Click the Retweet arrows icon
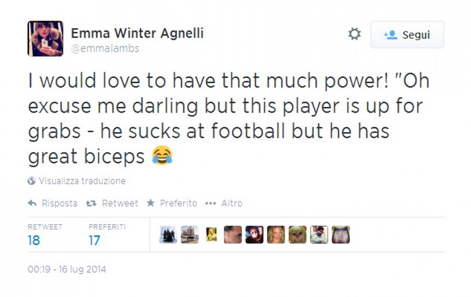The height and width of the screenshot is (297, 471). (91, 203)
